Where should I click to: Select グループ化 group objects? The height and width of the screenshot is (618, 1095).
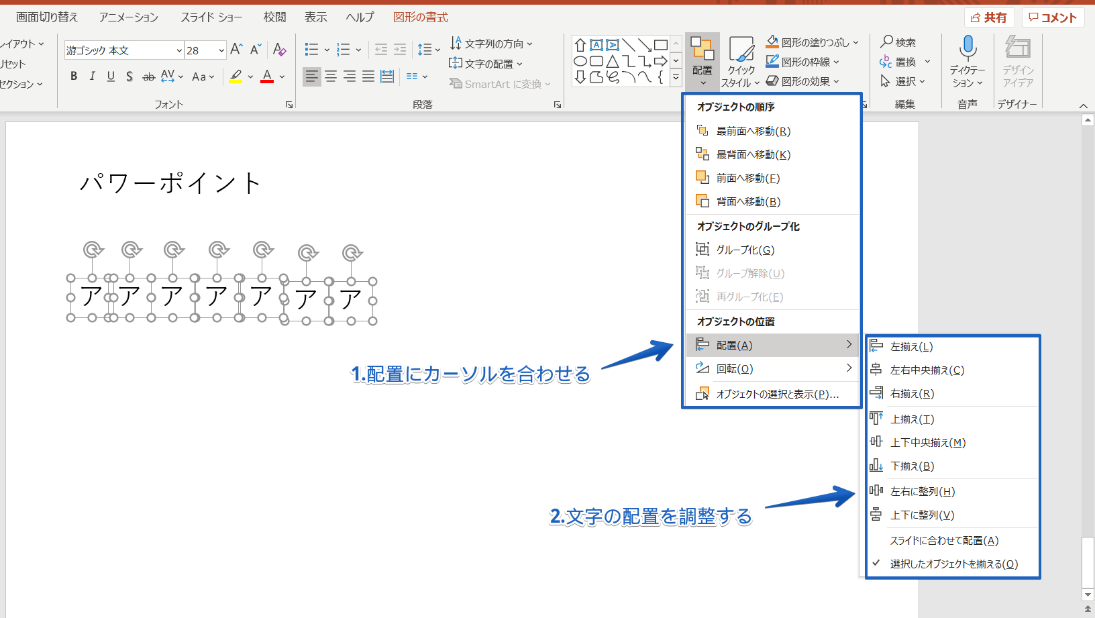(x=772, y=250)
